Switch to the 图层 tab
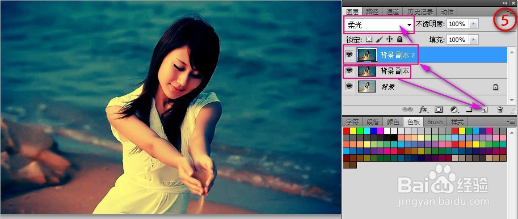 (352, 12)
